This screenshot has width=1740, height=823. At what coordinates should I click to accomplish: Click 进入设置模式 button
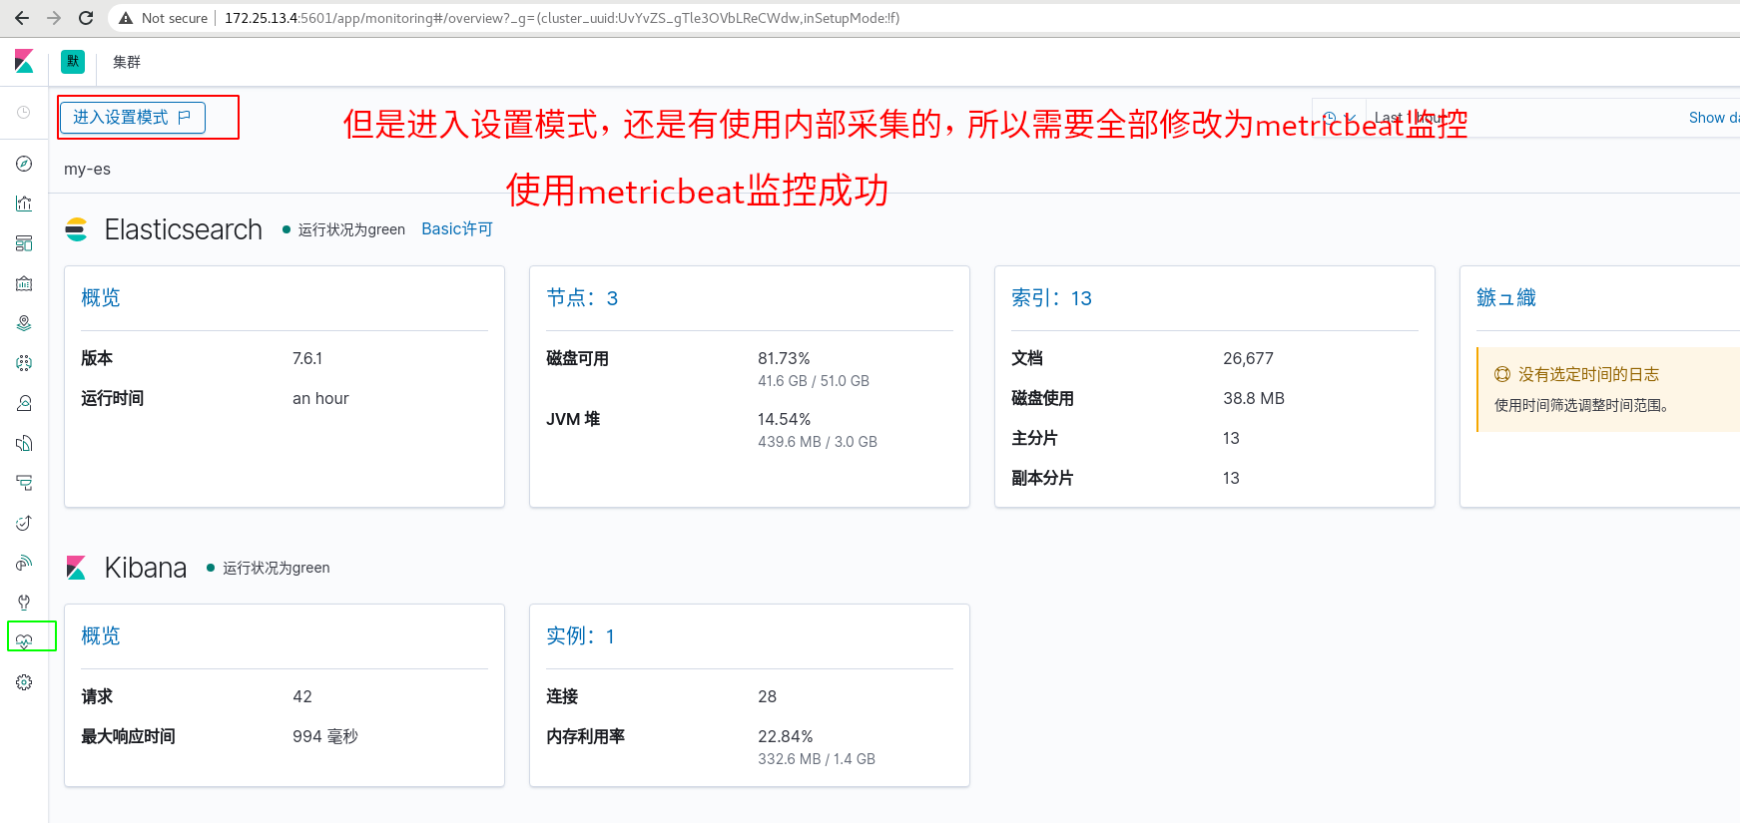point(133,118)
